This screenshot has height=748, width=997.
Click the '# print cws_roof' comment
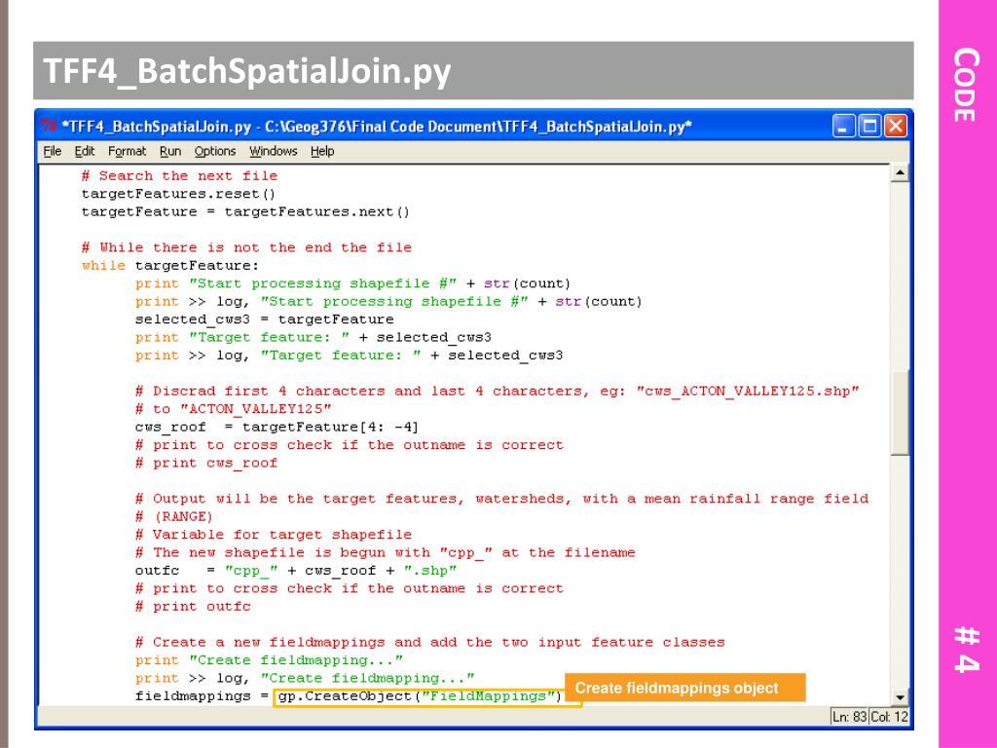(206, 463)
